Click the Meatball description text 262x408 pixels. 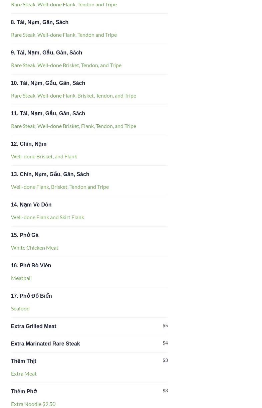click(21, 278)
